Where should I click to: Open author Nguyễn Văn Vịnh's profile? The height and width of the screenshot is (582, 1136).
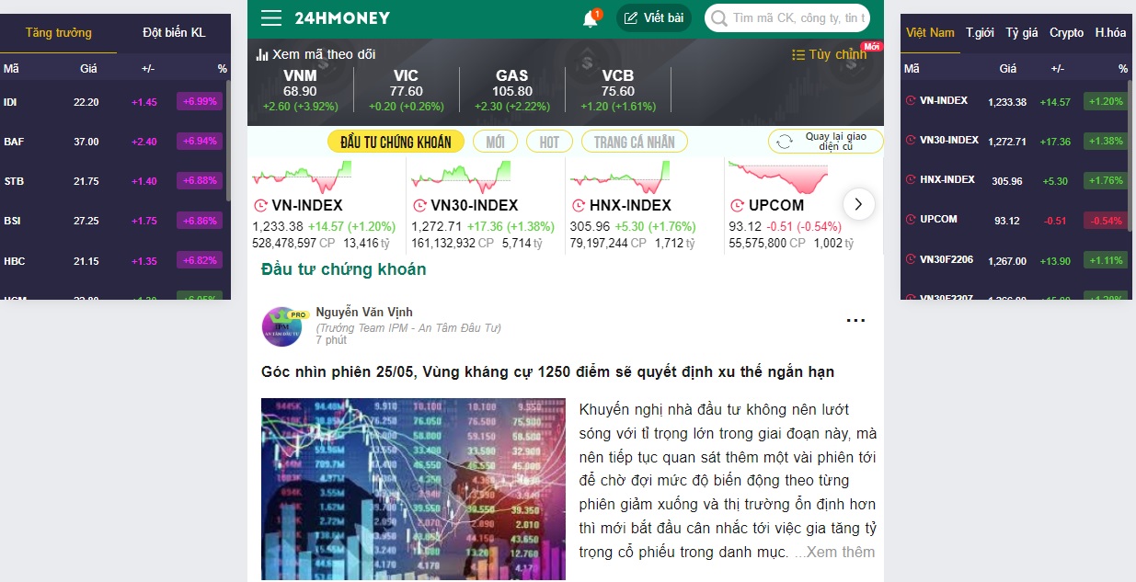364,313
